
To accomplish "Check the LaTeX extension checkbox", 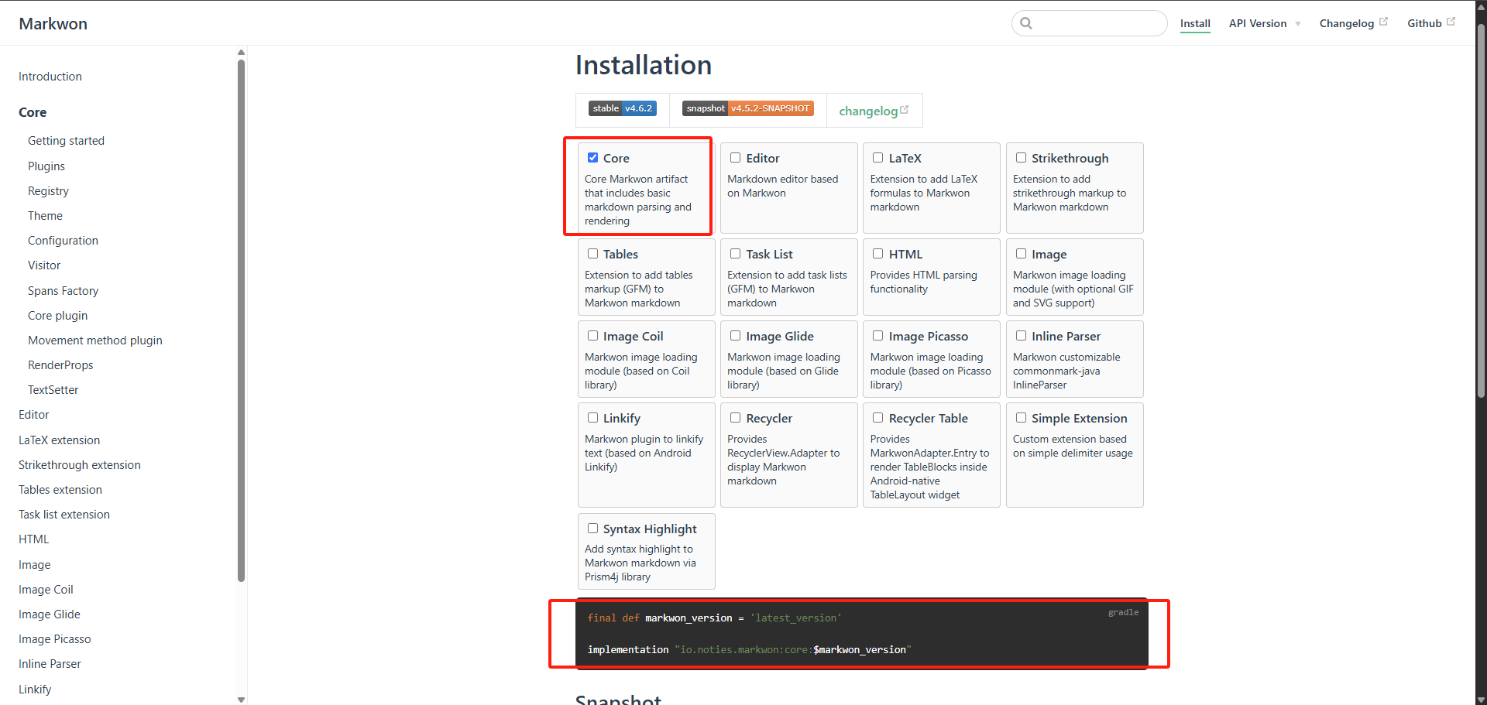I will click(877, 157).
